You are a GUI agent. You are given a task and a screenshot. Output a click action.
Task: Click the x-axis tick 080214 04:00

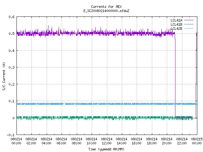tap(46, 141)
